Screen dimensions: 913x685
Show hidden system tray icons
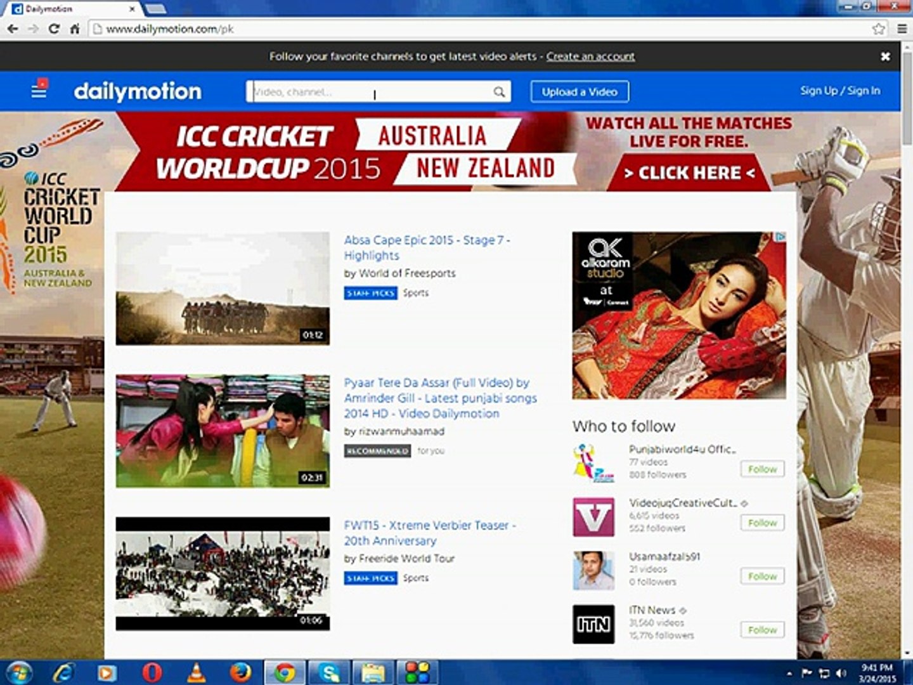coord(789,673)
